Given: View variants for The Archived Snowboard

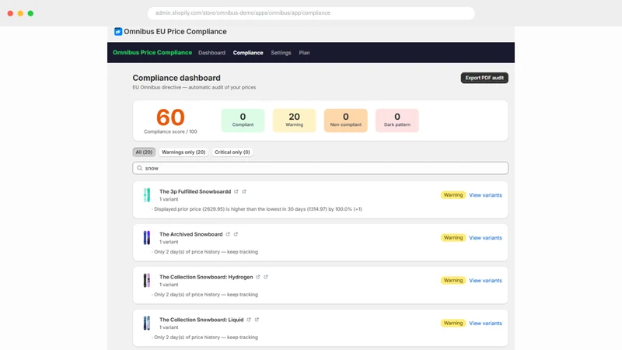Looking at the screenshot, I should point(485,238).
